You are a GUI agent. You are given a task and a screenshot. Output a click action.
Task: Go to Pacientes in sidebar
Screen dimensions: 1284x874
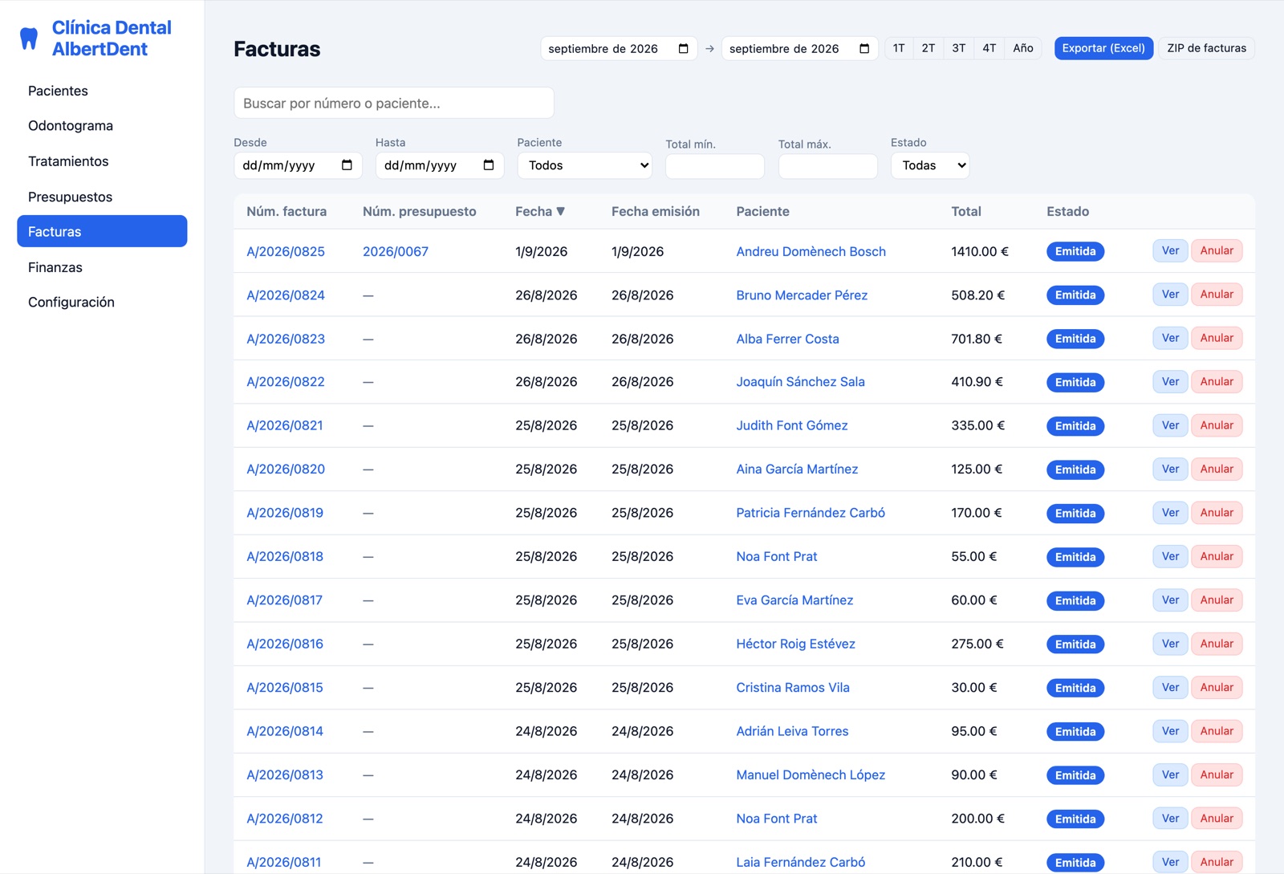click(102, 91)
